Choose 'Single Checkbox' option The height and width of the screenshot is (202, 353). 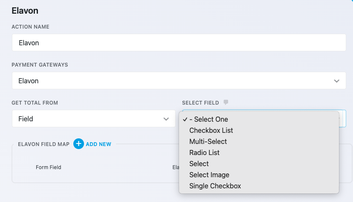coord(259,186)
